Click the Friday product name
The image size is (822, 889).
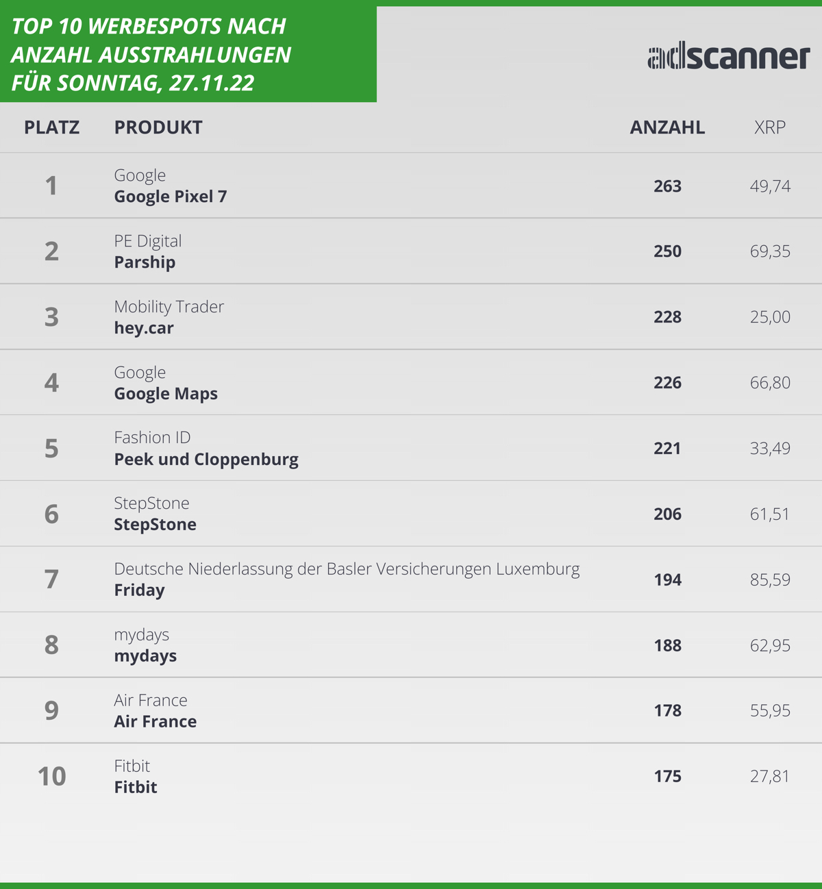[x=139, y=590]
